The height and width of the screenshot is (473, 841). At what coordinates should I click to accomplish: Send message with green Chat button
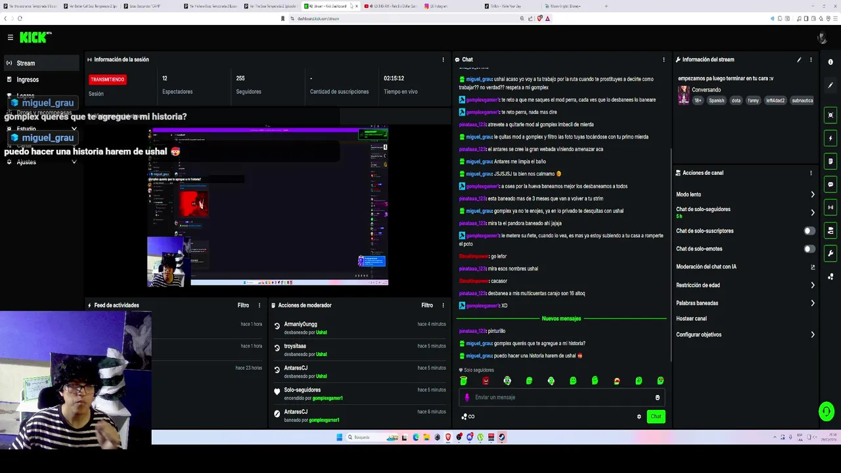(x=656, y=417)
